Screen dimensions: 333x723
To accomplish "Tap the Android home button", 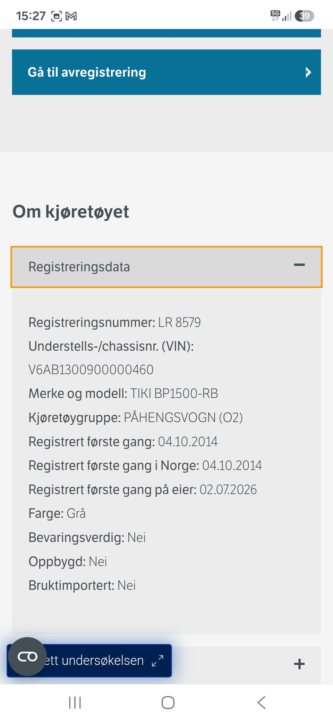I will point(168,702).
